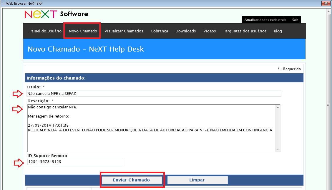Click the Informações do chamado header bar
The image size is (332, 190).
pos(164,77)
